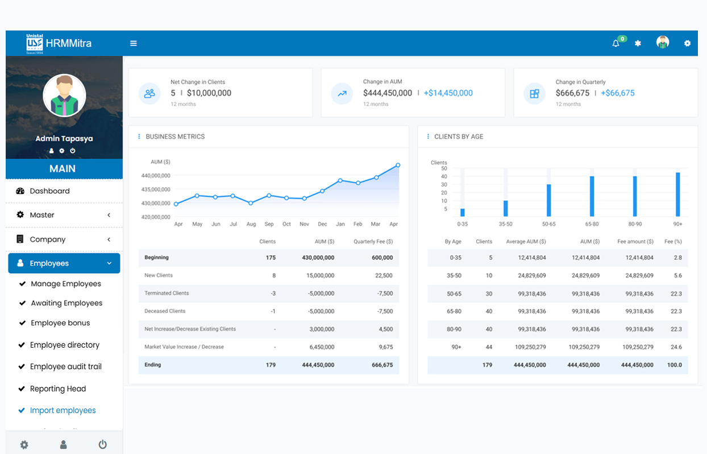This screenshot has width=707, height=454.
Task: Open the user avatar in top bar
Action: click(663, 42)
